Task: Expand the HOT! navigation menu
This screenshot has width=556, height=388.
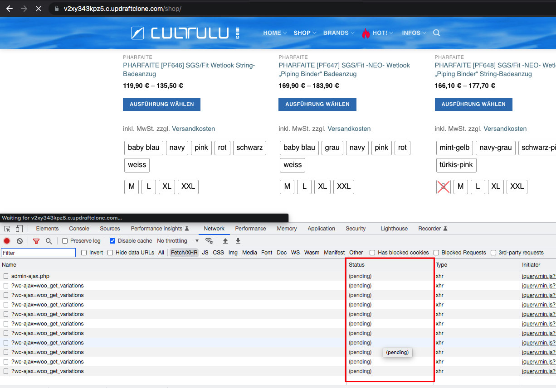Action: point(377,33)
